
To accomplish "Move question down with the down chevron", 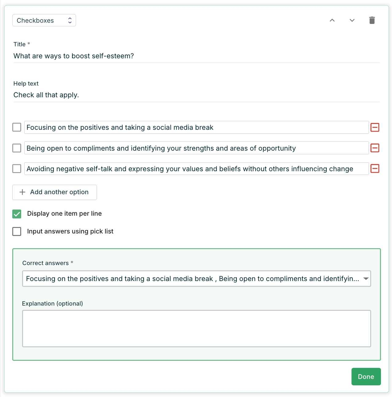I will click(x=352, y=20).
